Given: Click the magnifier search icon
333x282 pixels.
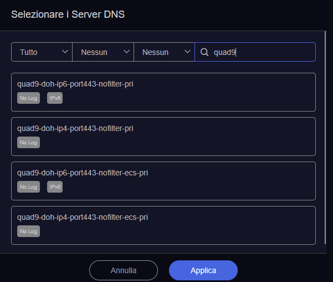Looking at the screenshot, I should coord(204,52).
